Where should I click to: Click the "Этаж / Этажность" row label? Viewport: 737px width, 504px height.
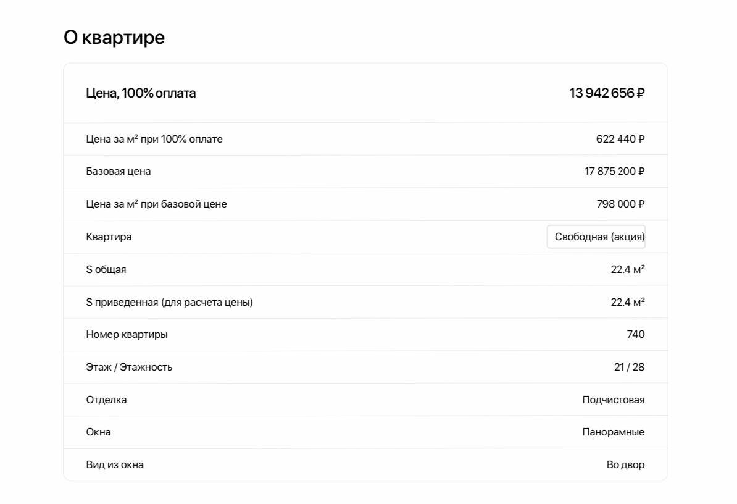pos(129,367)
